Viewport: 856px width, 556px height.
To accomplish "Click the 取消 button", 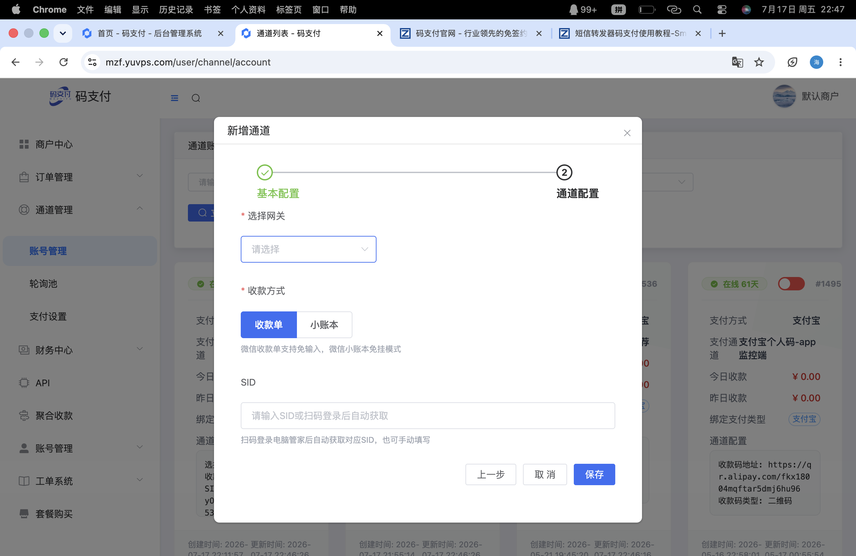I will click(x=545, y=474).
